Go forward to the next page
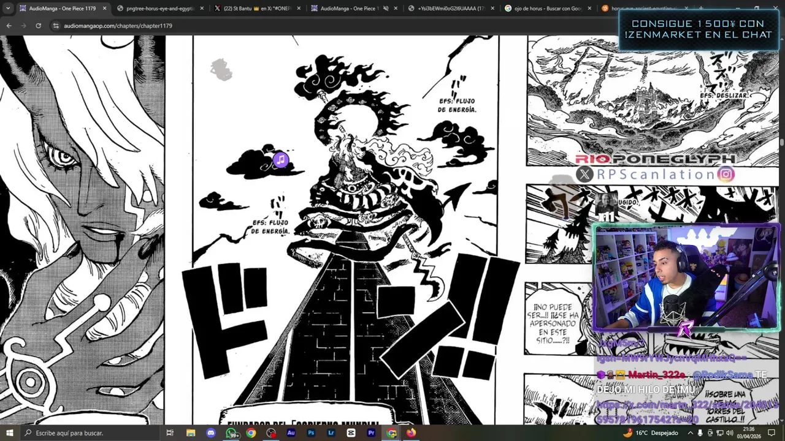785x441 pixels. coord(23,26)
